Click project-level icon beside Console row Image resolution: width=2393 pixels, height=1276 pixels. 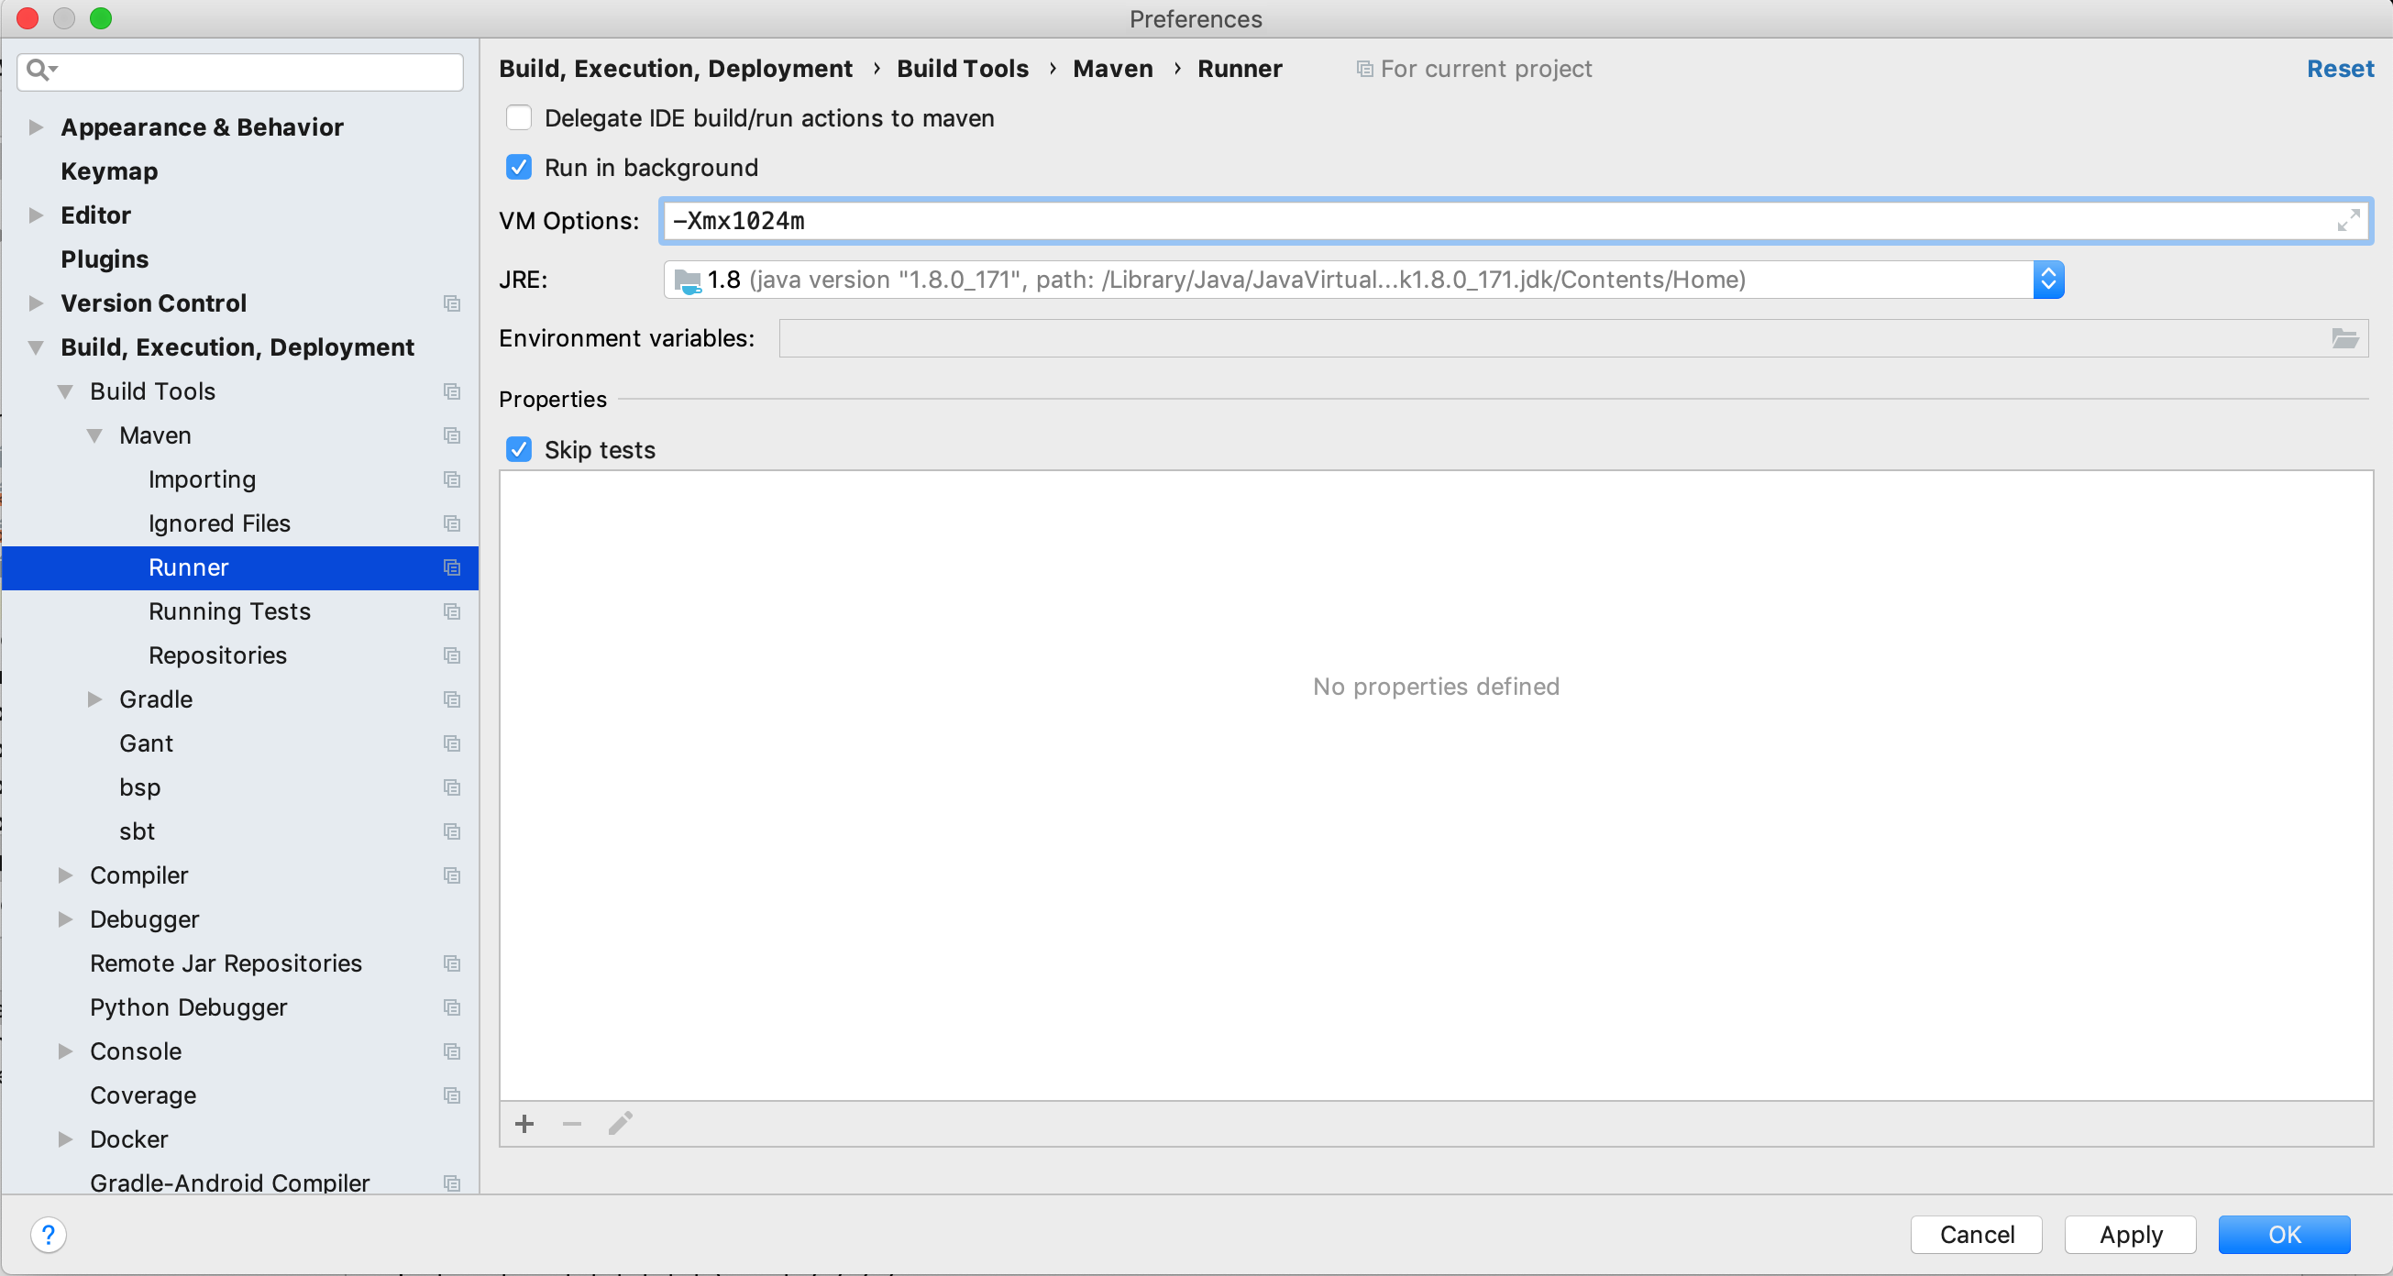pos(452,1051)
